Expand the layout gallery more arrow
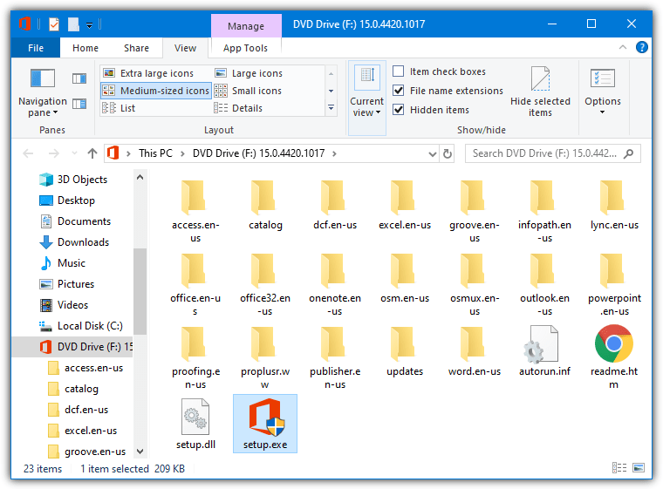 coord(331,108)
